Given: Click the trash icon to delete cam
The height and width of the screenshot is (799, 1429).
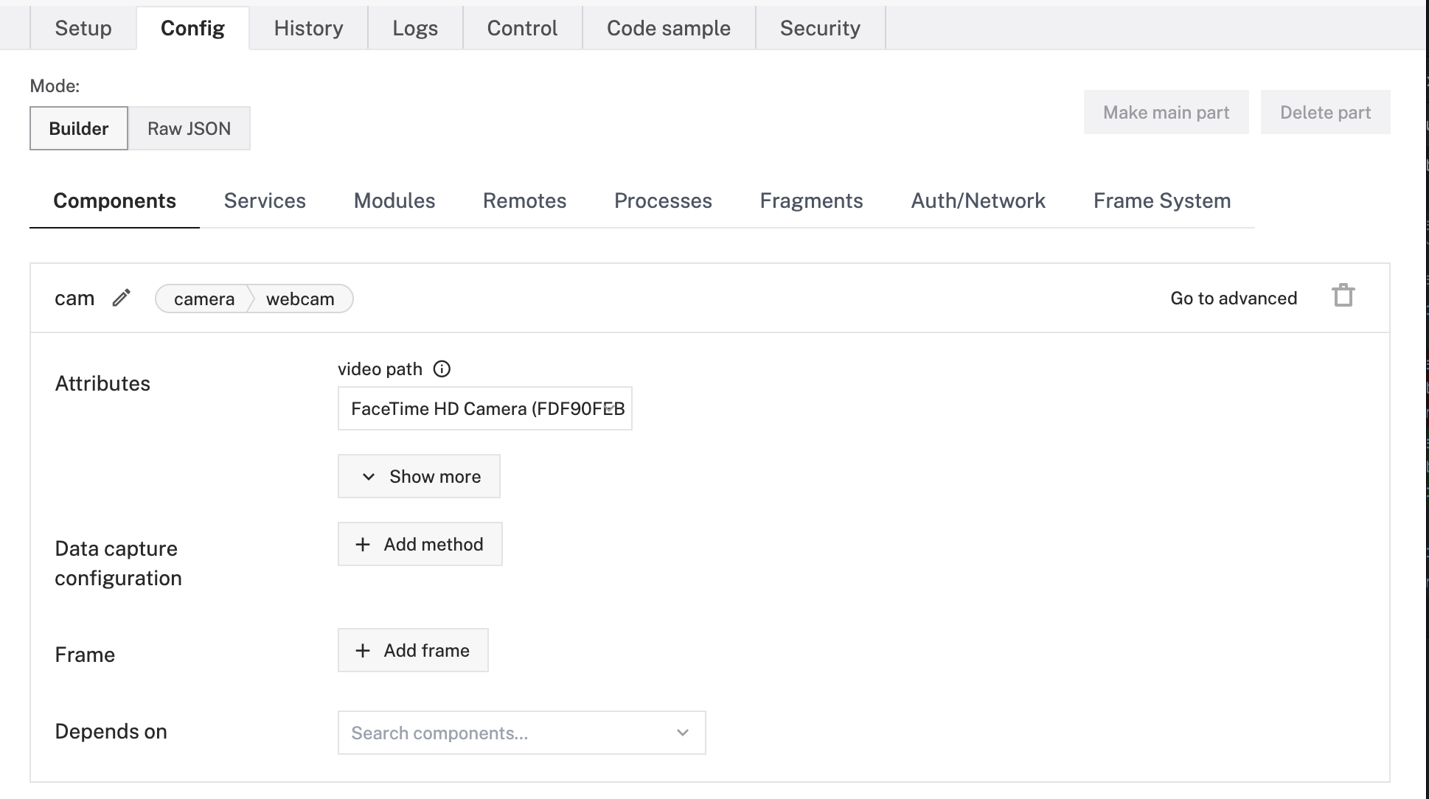Looking at the screenshot, I should [1343, 296].
